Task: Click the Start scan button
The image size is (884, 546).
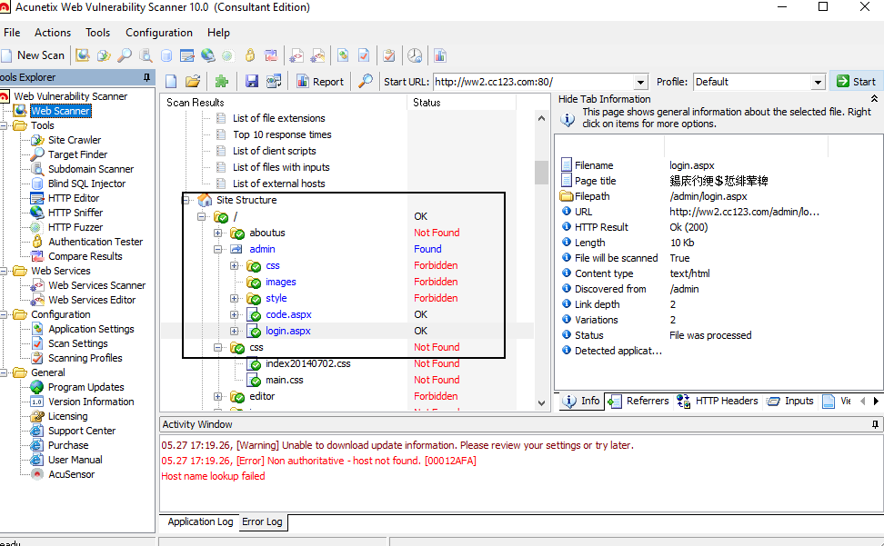Action: coord(857,82)
